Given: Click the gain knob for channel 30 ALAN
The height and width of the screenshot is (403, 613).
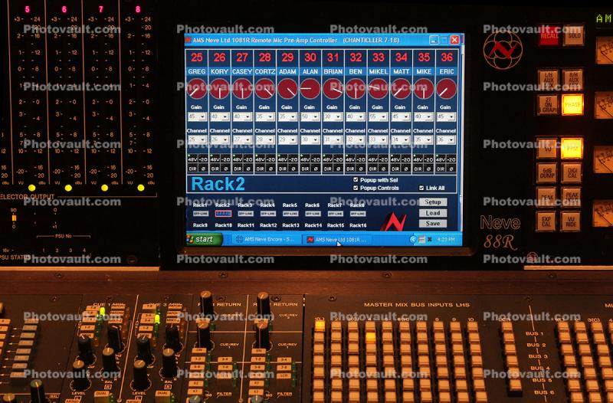Looking at the screenshot, I should (x=310, y=89).
